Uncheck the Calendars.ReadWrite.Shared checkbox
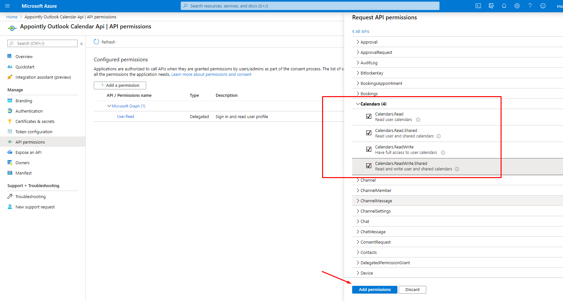 coord(369,166)
